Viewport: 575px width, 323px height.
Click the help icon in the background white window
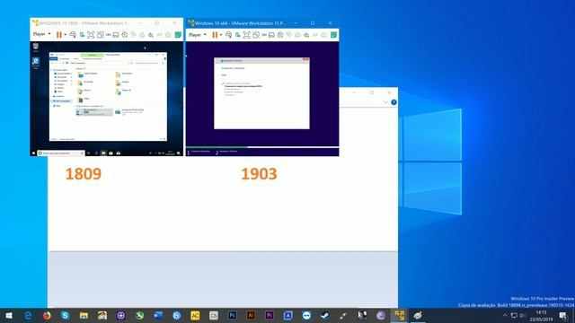(x=394, y=102)
